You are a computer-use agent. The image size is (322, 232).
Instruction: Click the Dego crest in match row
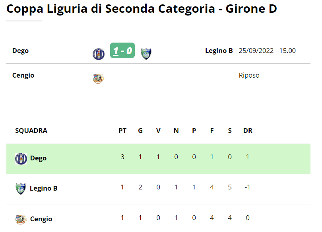coord(99,54)
